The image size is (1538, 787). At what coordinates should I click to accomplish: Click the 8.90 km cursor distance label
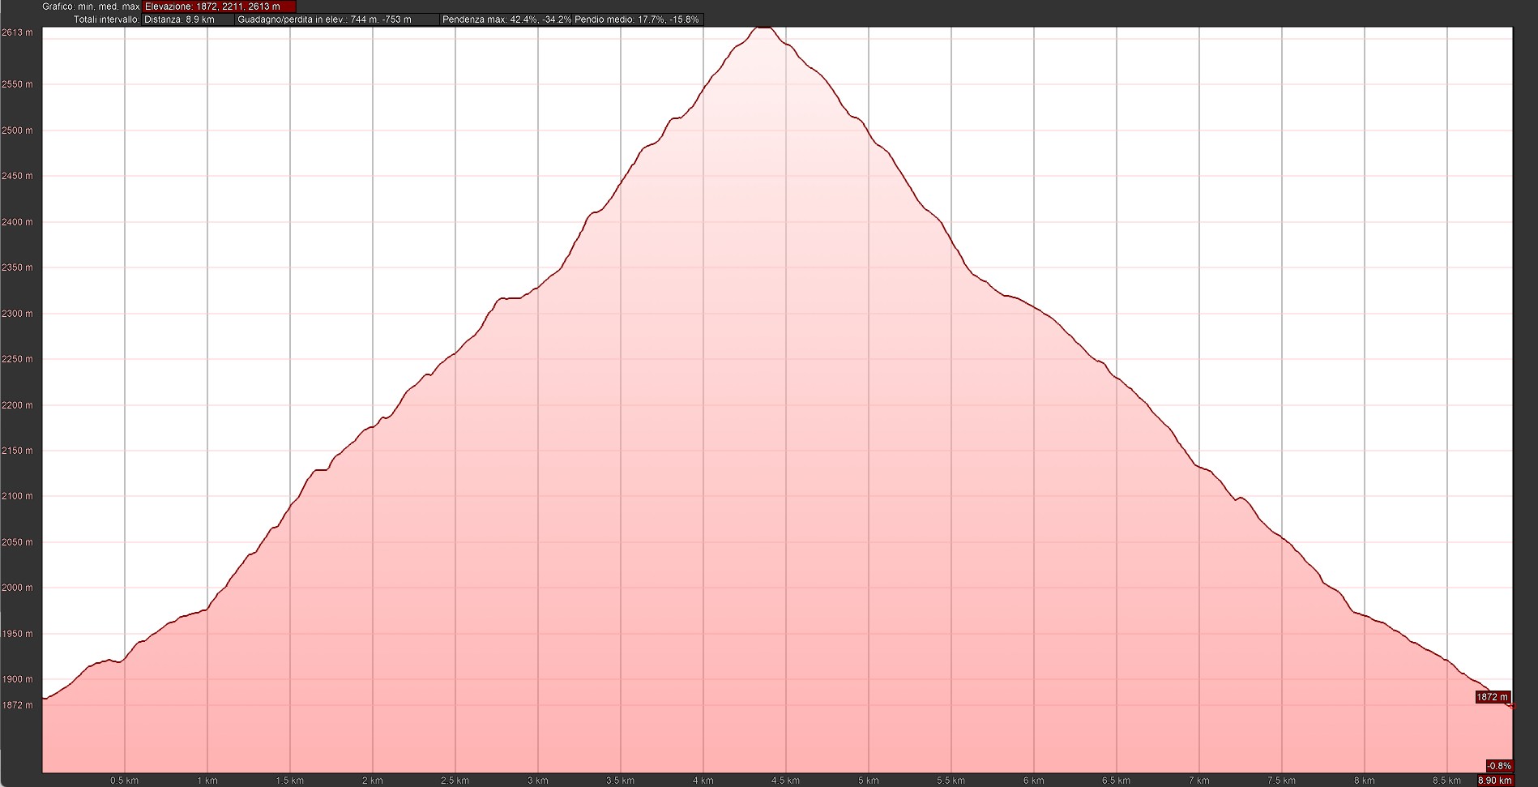[x=1495, y=781]
